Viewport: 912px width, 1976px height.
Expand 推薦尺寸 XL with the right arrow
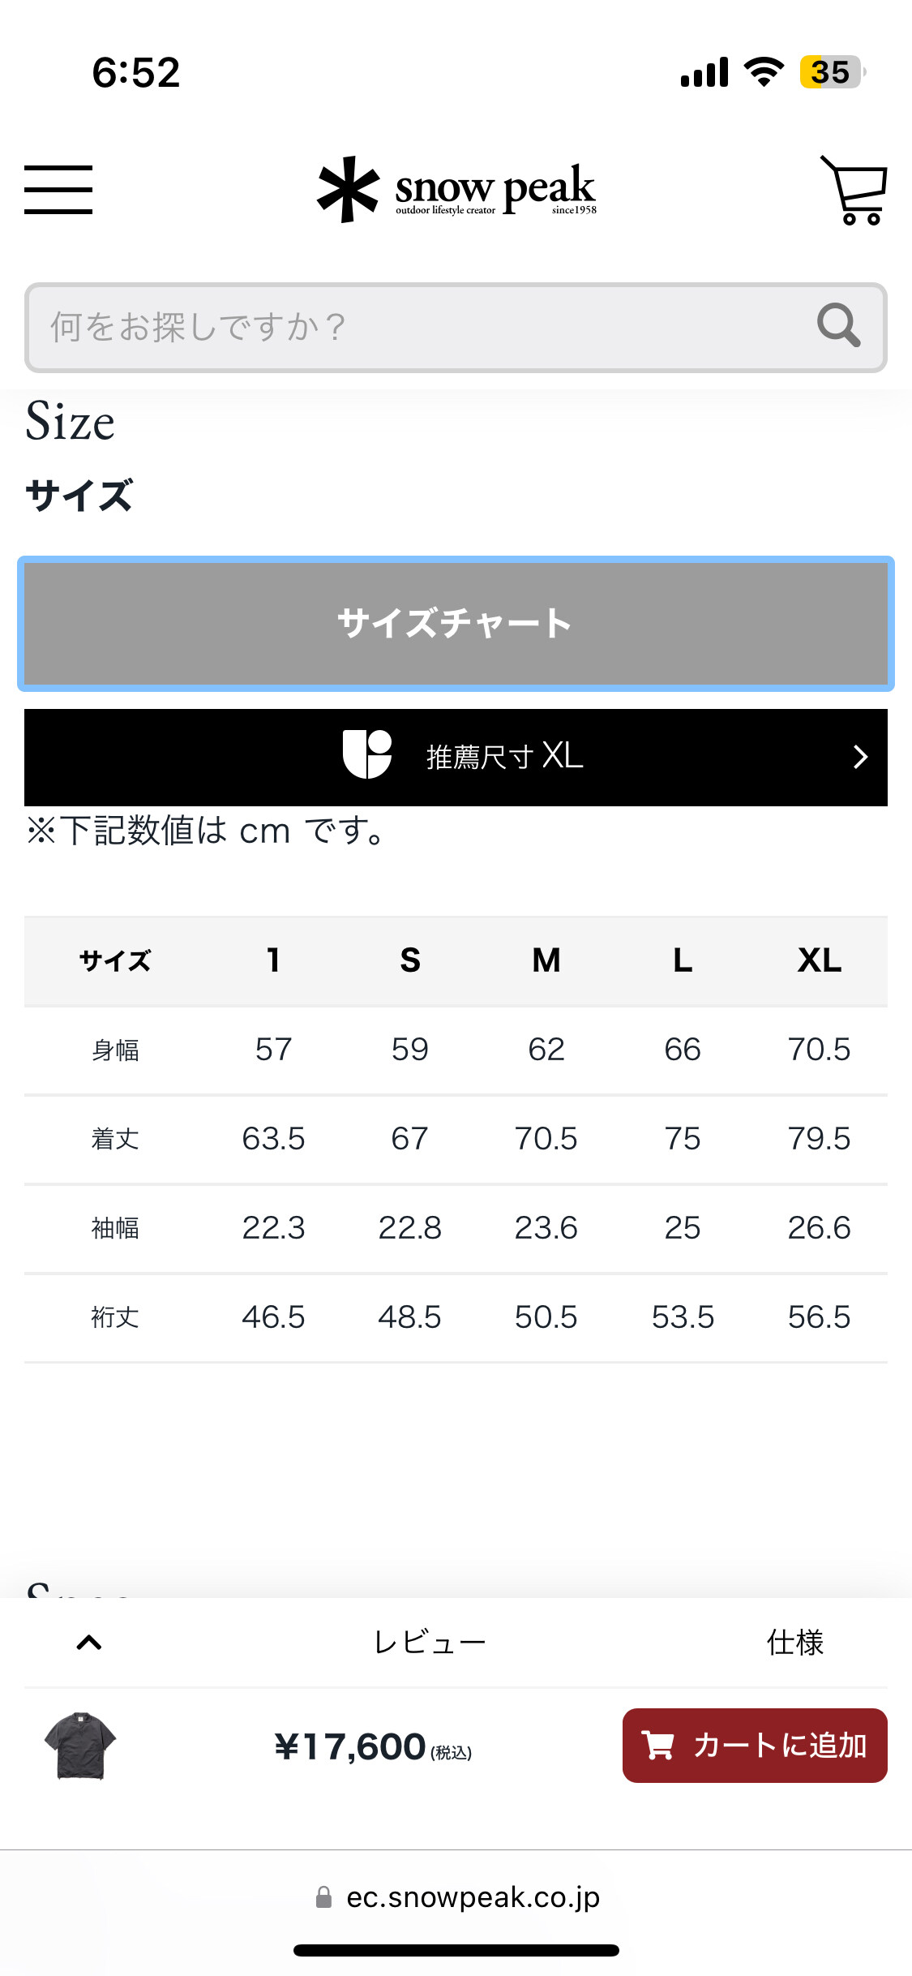(860, 757)
